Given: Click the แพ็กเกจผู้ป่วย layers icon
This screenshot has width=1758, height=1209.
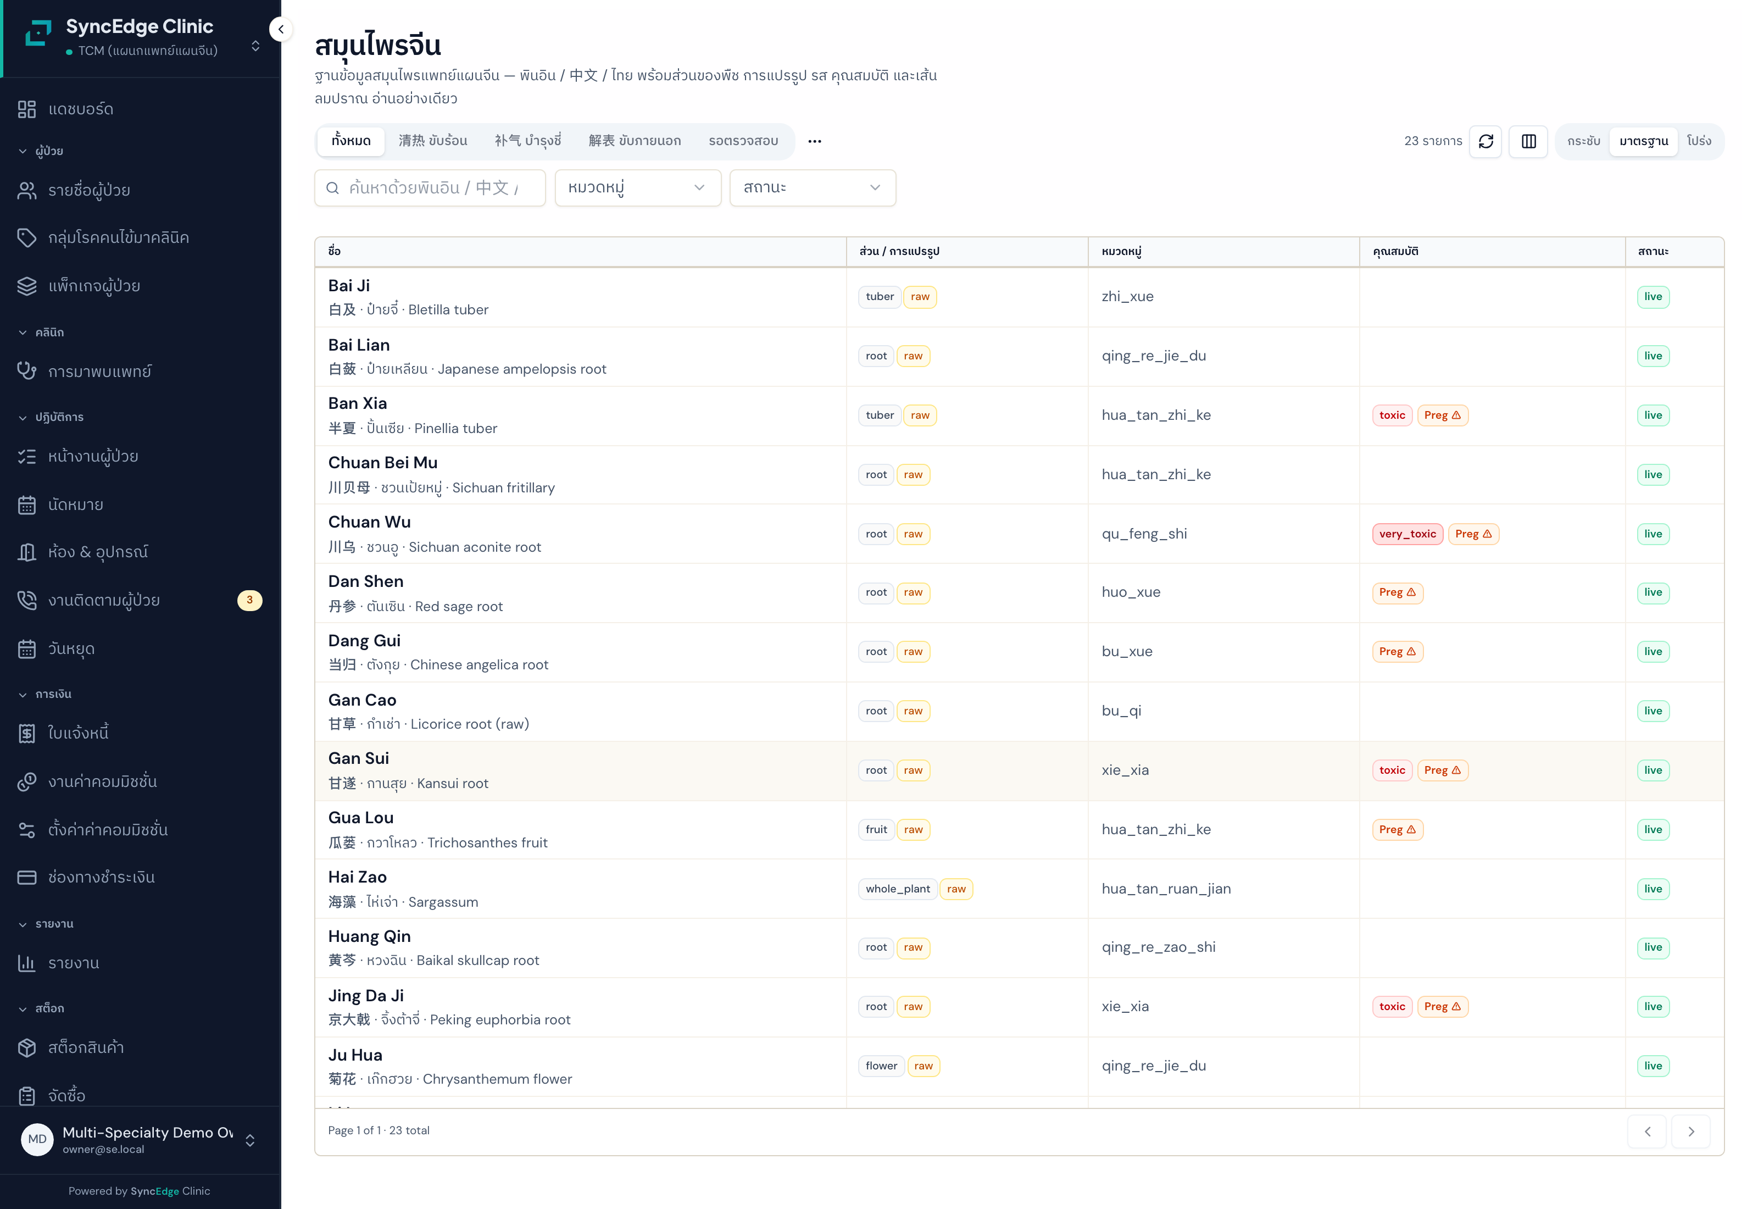Looking at the screenshot, I should [27, 286].
